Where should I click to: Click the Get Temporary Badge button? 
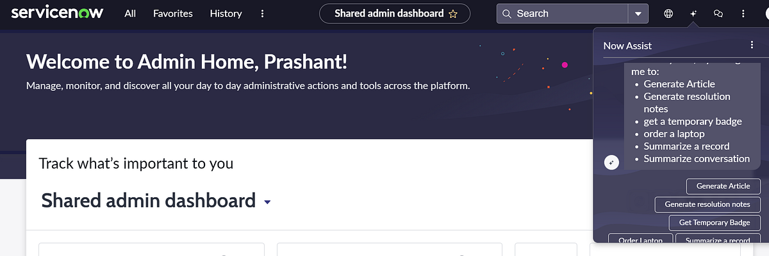click(x=714, y=223)
